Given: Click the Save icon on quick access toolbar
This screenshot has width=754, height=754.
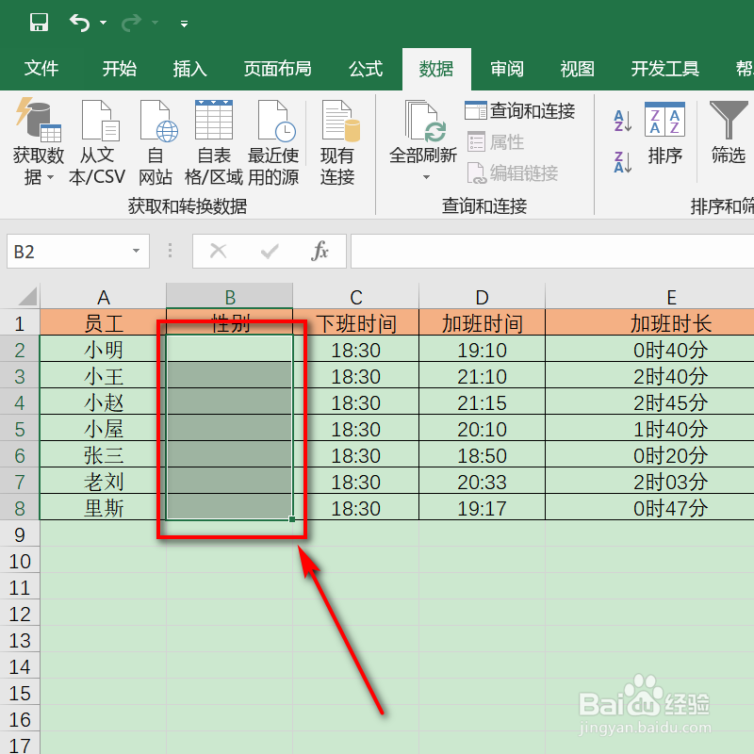Looking at the screenshot, I should [39, 22].
